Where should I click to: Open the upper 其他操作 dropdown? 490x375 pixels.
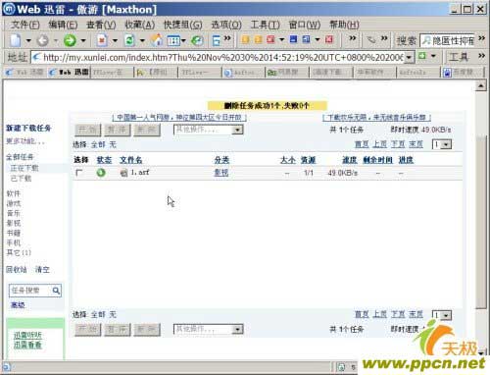coord(208,130)
